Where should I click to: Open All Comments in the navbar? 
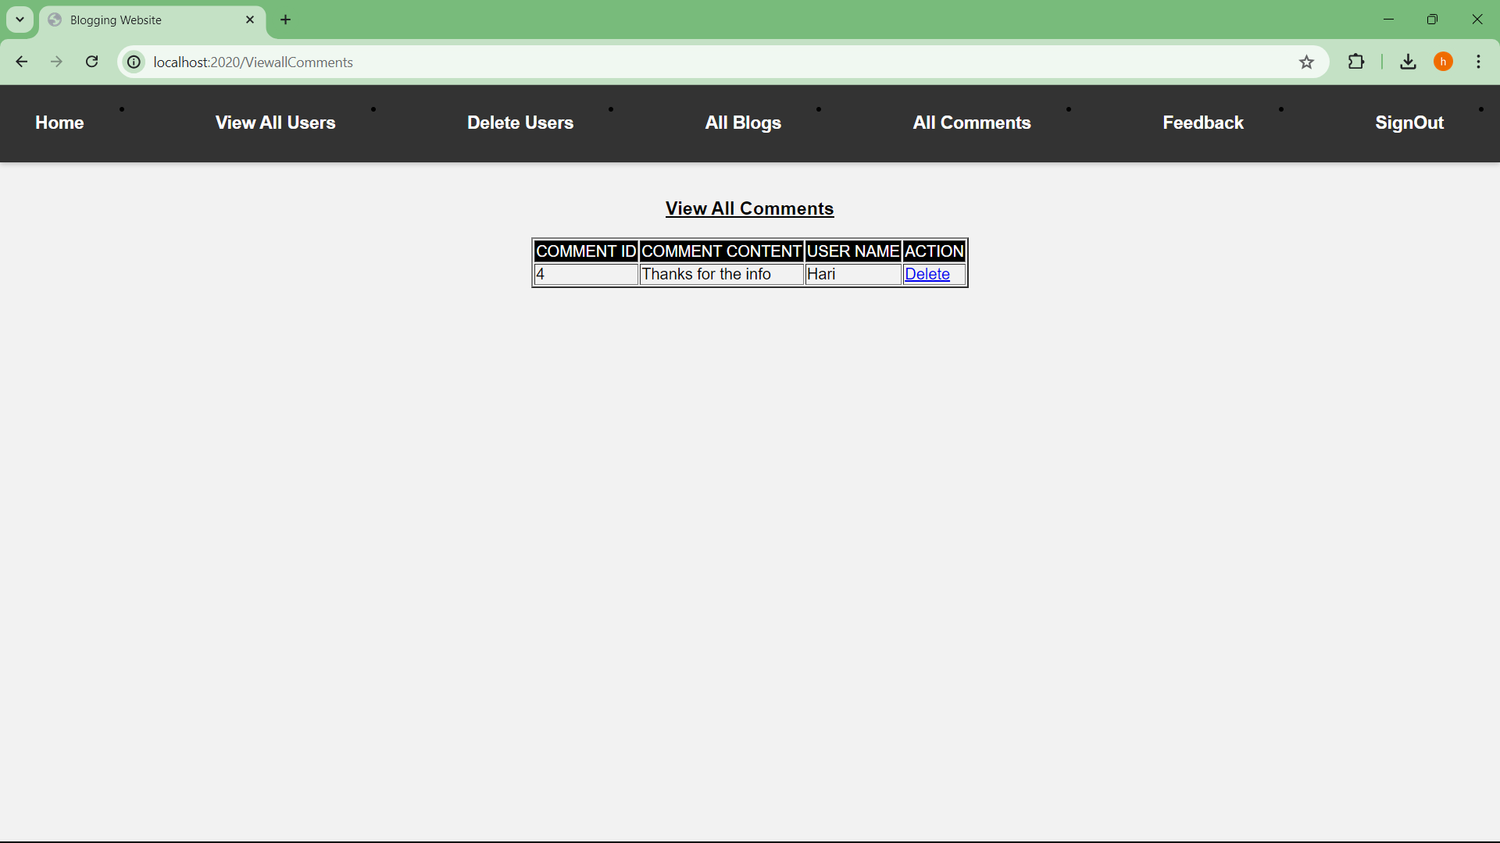click(x=972, y=123)
